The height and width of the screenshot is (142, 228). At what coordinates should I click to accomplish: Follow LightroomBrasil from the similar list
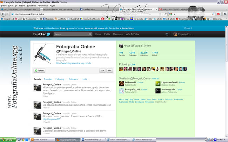(182, 83)
